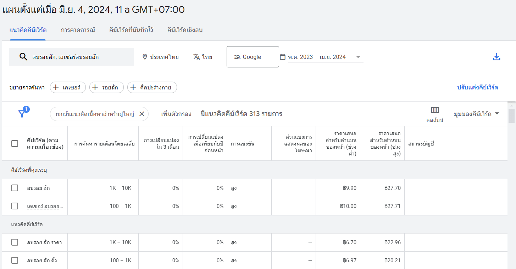Click the ฿27.71 high bid cell

click(392, 206)
